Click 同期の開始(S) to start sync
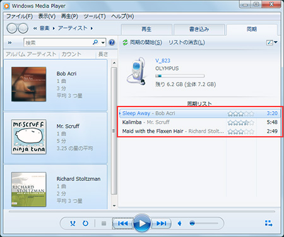The image size is (284, 237). coord(143,42)
